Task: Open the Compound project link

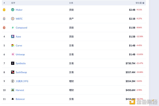Action: (21, 28)
